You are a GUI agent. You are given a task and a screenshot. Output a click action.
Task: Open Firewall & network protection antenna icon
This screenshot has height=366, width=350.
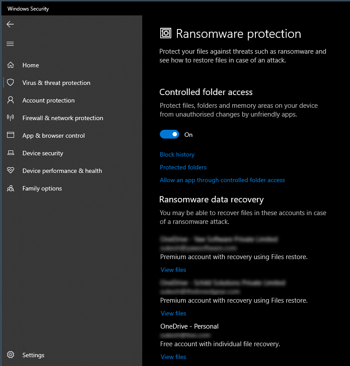(x=11, y=118)
